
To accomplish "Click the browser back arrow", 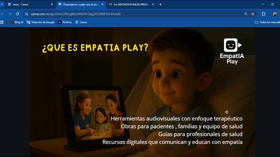I will [3, 14].
